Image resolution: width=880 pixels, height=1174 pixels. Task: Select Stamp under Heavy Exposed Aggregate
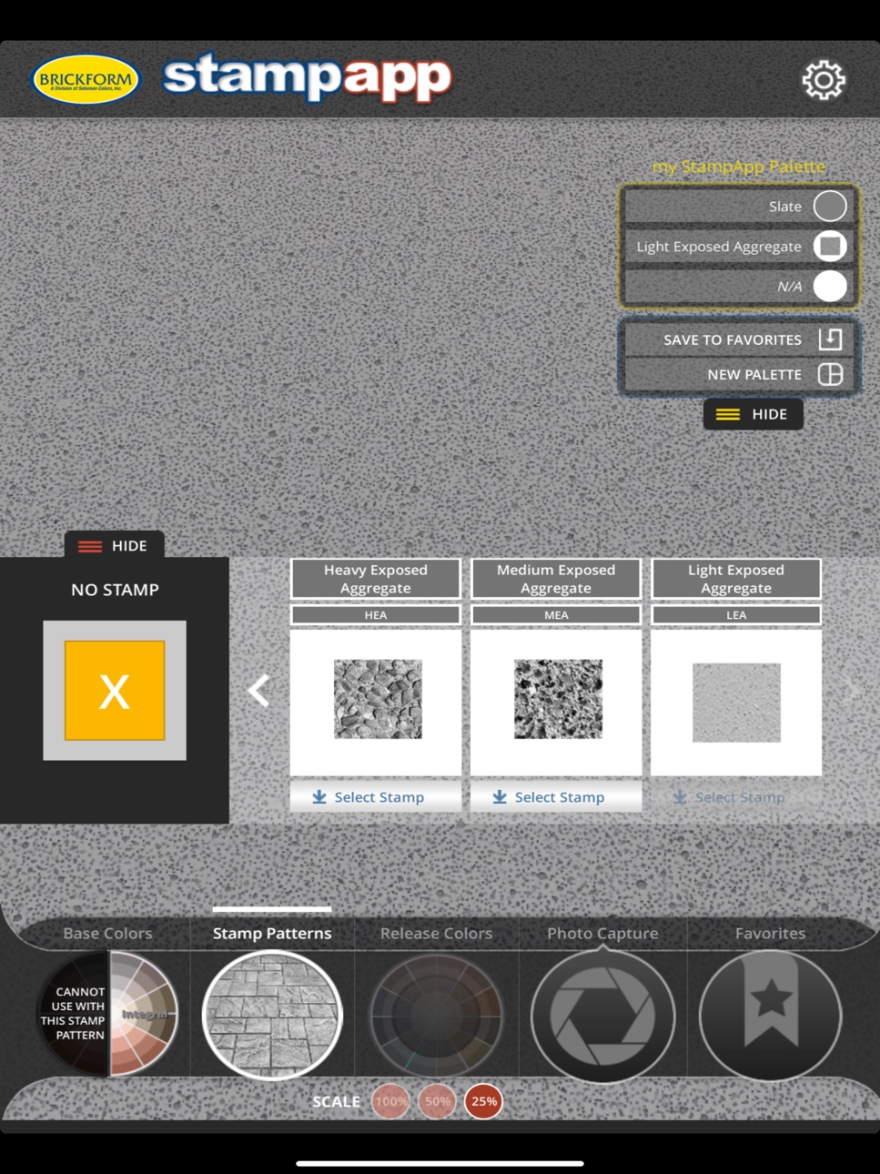point(376,796)
